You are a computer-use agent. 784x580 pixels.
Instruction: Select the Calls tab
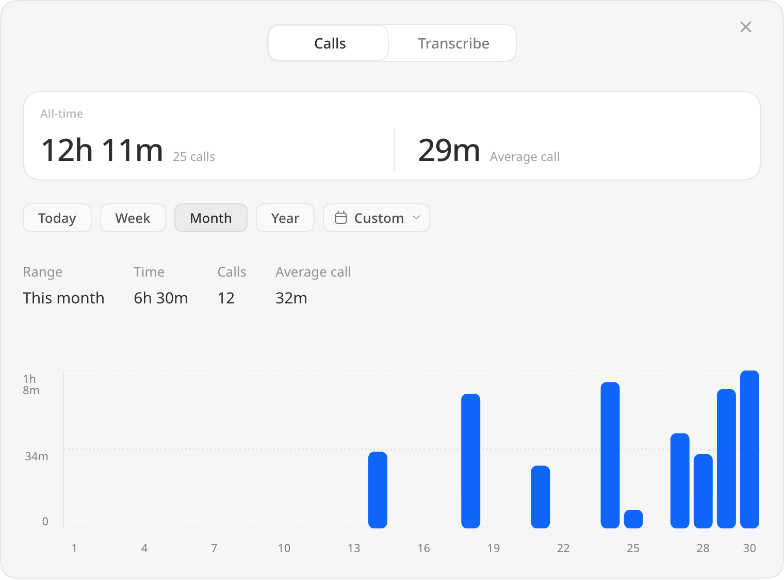tap(330, 43)
